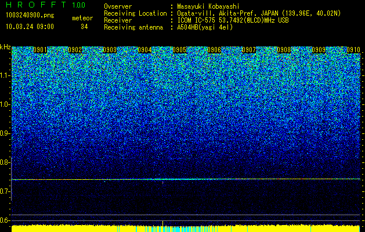This screenshot has height=232, width=365.
Task: Click the 0910 time marker
Action: click(353, 50)
